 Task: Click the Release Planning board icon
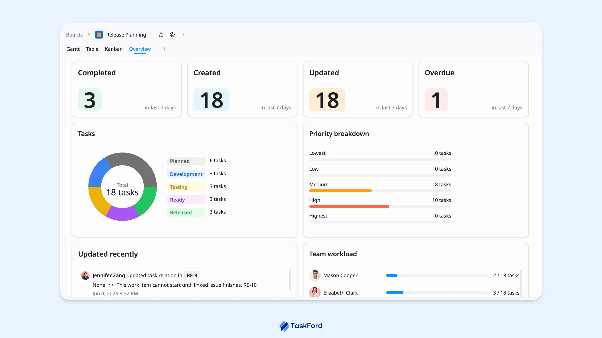(99, 35)
